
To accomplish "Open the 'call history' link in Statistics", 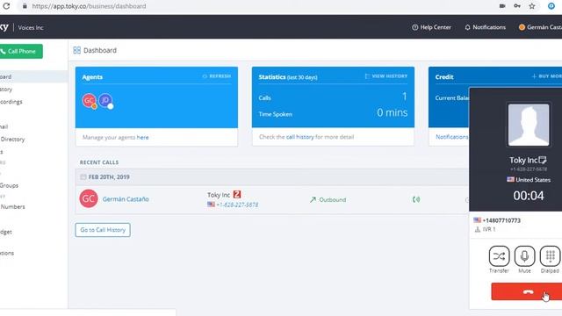I will tap(300, 137).
